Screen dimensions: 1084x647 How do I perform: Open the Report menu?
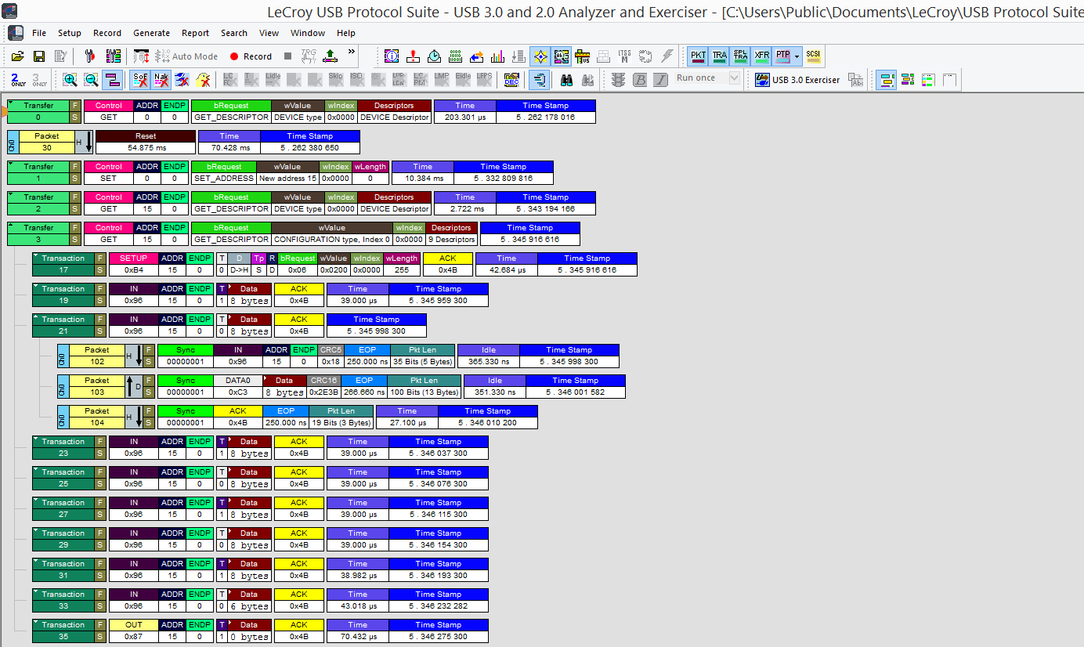pyautogui.click(x=195, y=33)
